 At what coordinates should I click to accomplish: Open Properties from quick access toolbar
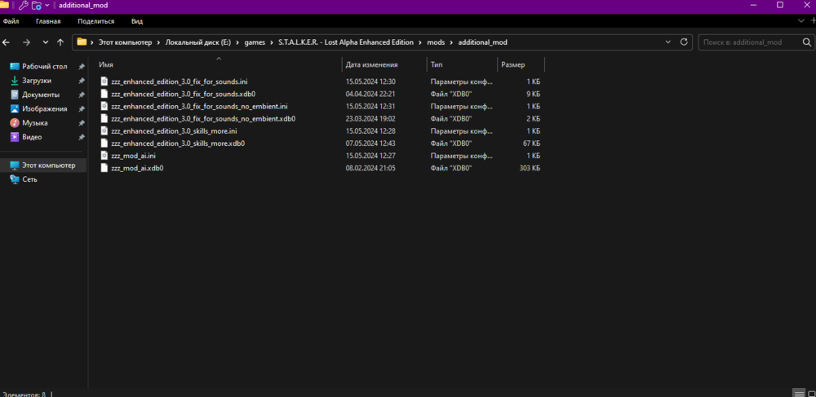point(24,6)
